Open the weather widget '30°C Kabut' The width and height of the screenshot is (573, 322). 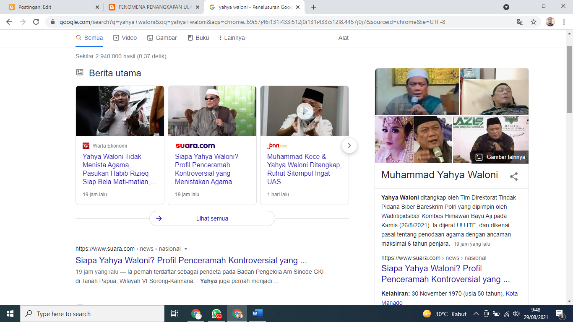[x=445, y=314]
